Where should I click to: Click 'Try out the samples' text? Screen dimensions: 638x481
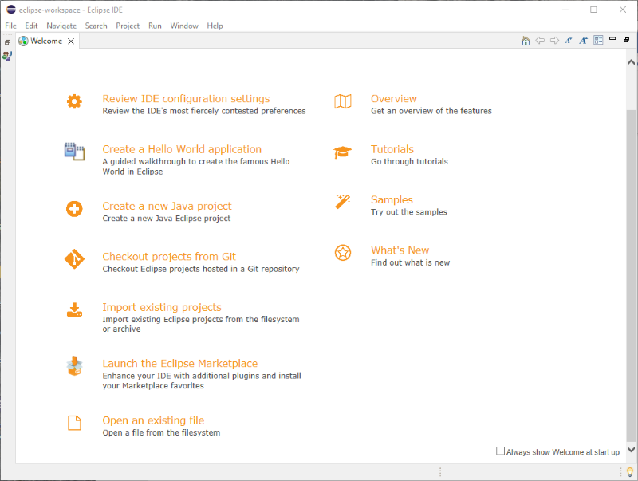409,211
